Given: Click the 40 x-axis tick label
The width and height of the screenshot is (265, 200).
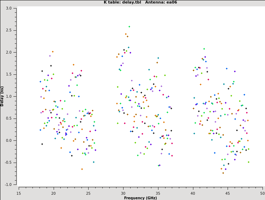Looking at the screenshot, I should tap(193, 193).
